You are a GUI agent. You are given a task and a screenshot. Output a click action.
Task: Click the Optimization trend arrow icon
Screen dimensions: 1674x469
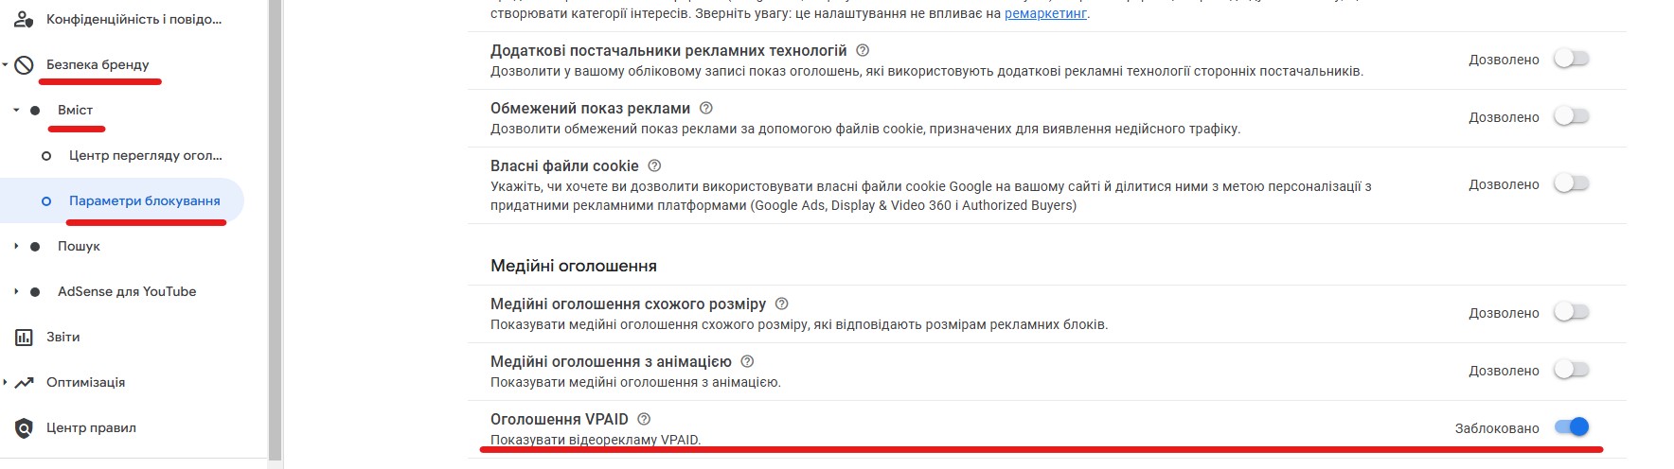[x=25, y=383]
